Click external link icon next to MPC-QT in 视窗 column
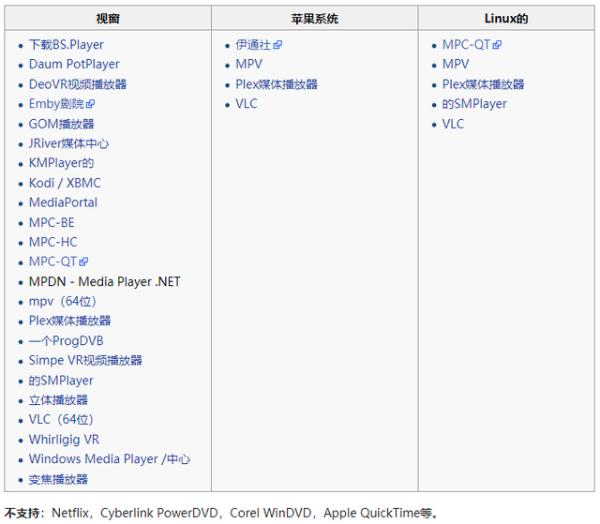Image resolution: width=600 pixels, height=524 pixels. click(83, 262)
